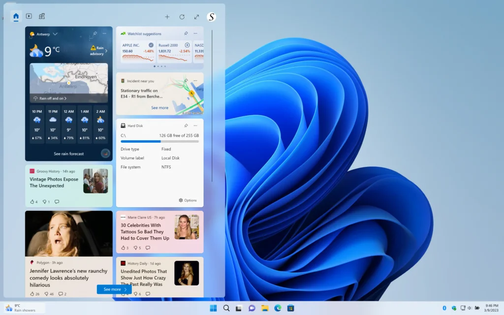Open the widgets Home tab
Screen dimensions: 504x315
pos(16,16)
